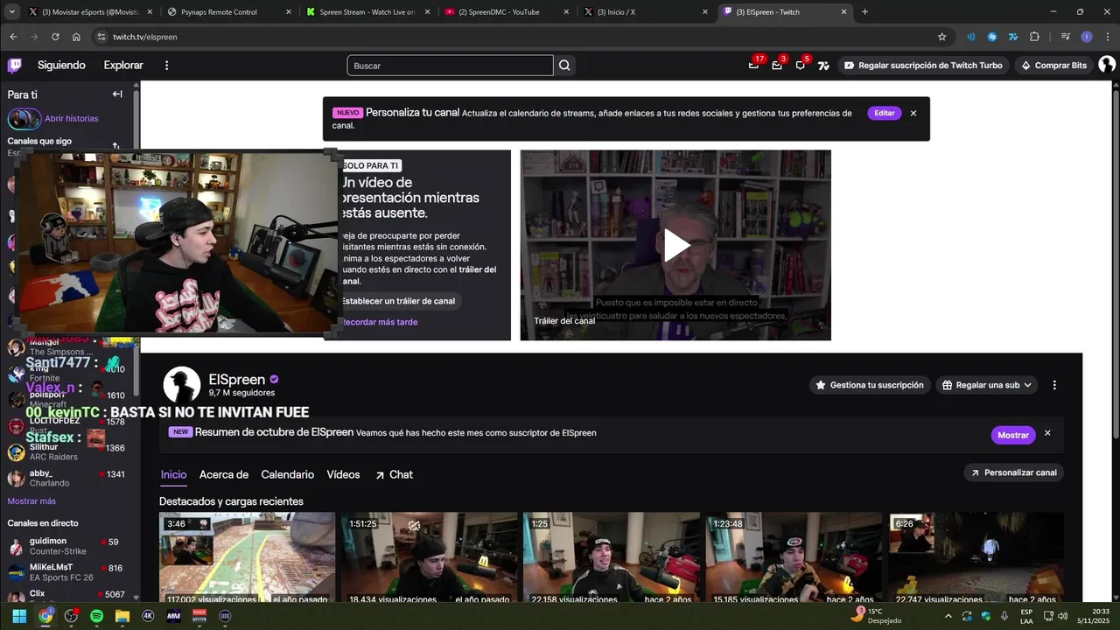Click the Editar button in the banner

pyautogui.click(x=885, y=113)
